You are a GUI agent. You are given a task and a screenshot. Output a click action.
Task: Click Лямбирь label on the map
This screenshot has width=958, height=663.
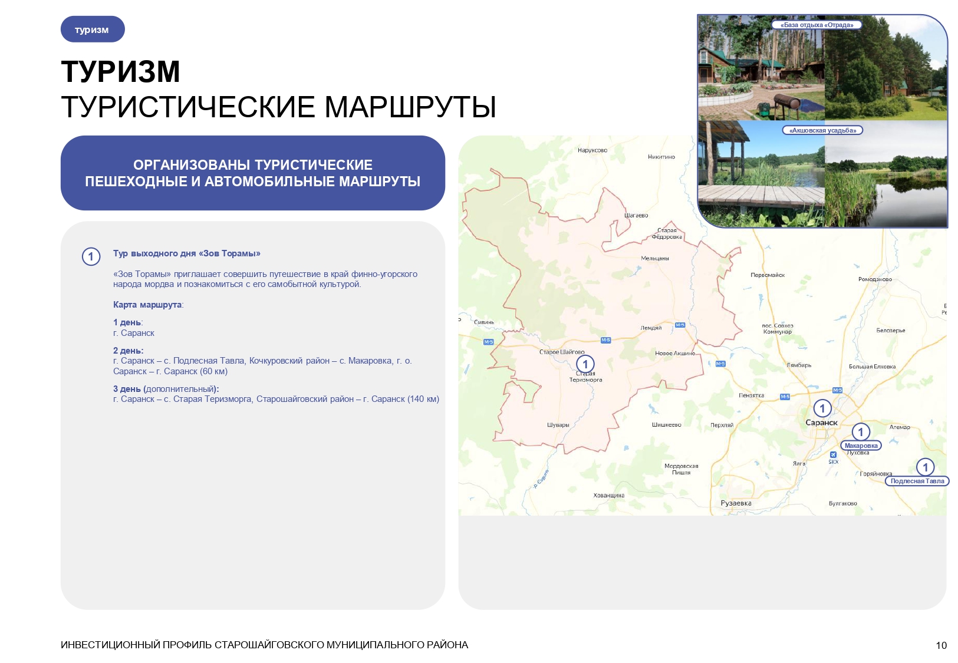click(799, 365)
